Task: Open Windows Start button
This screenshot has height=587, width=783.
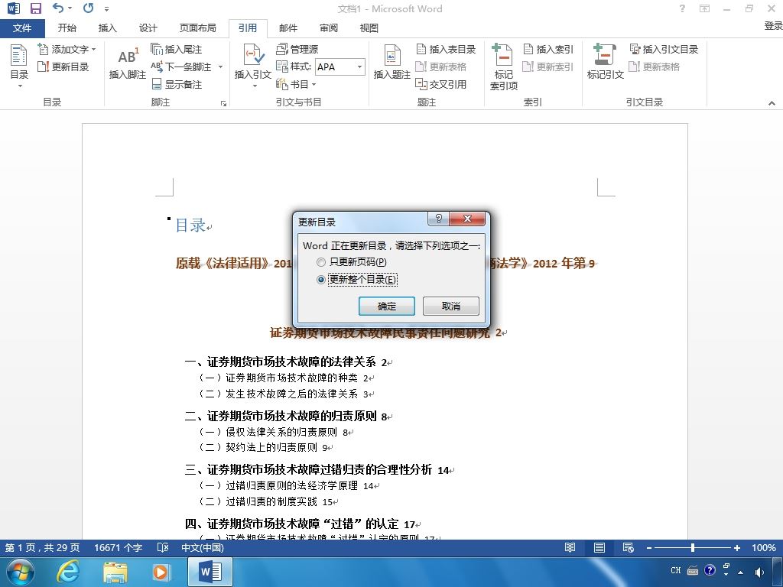Action: (x=20, y=572)
